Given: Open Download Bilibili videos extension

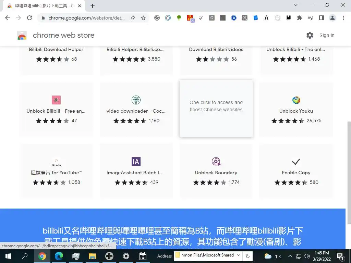Looking at the screenshot, I should pos(216,49).
